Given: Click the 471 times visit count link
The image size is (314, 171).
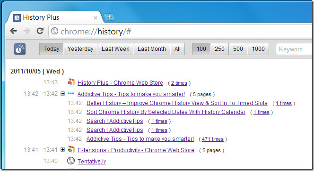Looking at the screenshot, I should pyautogui.click(x=213, y=139).
